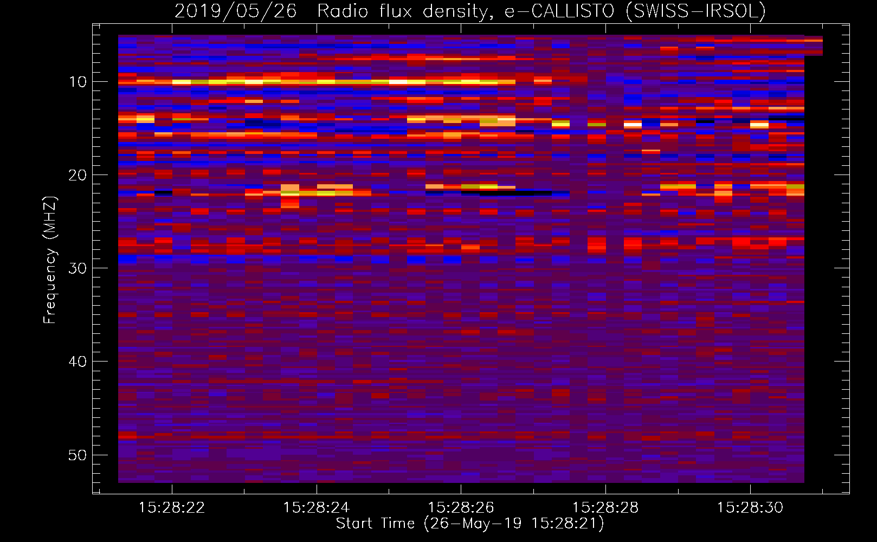The height and width of the screenshot is (542, 877).
Task: Click the 15:28:28 time tick label
Action: point(605,507)
